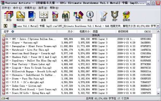The width and height of the screenshot is (161, 101).
Task: Click CRC32 value 138D7975
Action: coord(146,93)
